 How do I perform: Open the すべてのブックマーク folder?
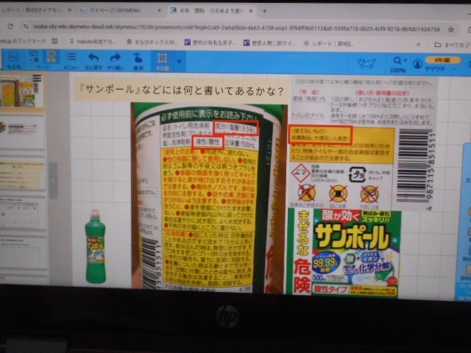click(453, 45)
